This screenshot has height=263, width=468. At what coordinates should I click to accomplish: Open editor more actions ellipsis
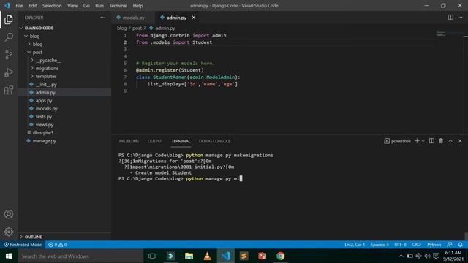point(460,18)
